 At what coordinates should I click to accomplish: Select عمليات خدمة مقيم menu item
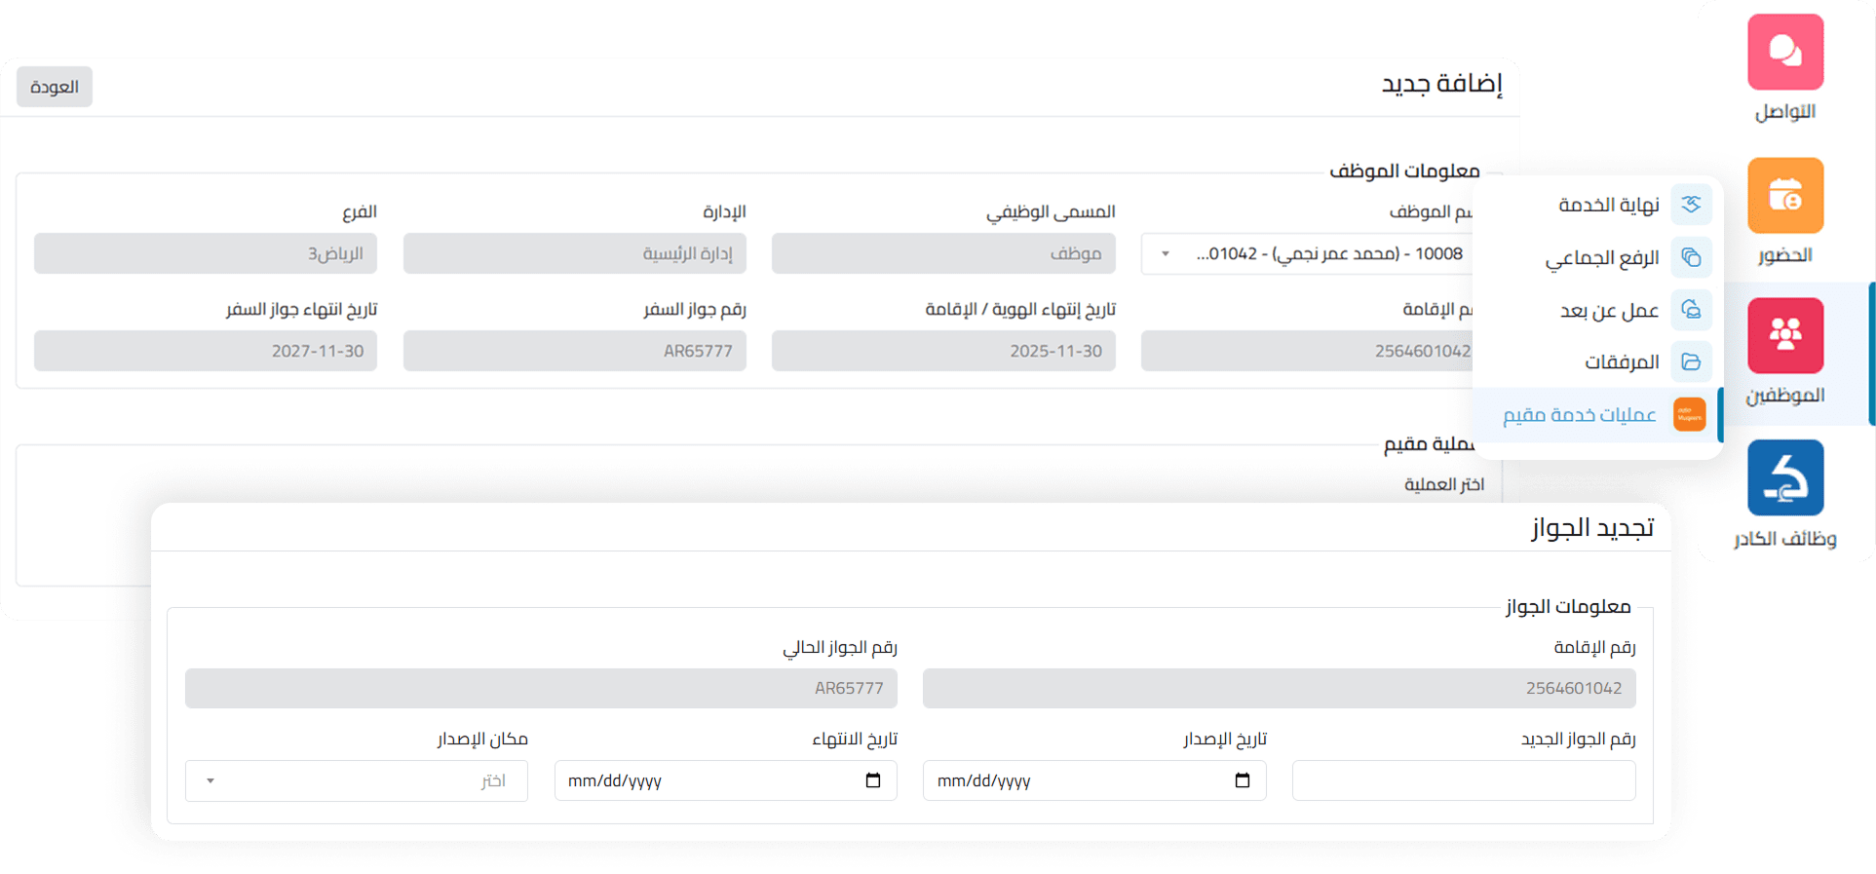[x=1579, y=415]
